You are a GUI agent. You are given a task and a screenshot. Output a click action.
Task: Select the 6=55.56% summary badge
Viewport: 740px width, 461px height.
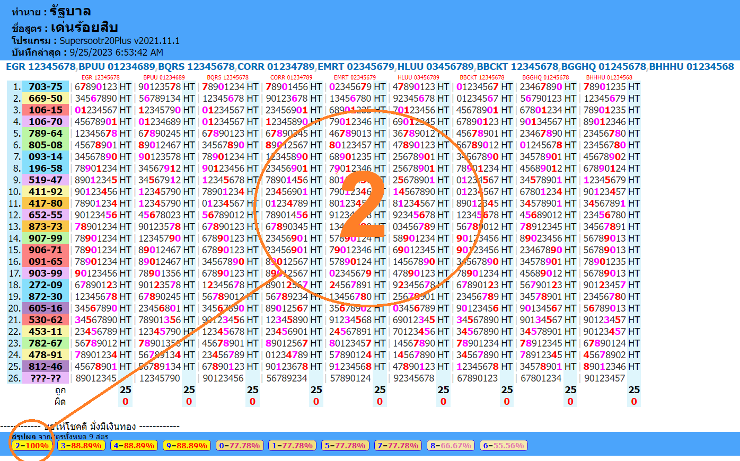[x=504, y=446]
